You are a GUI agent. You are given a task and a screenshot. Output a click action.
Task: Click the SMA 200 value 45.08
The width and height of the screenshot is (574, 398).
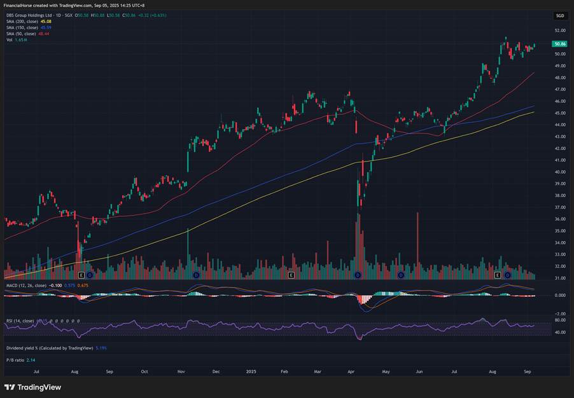tap(46, 22)
